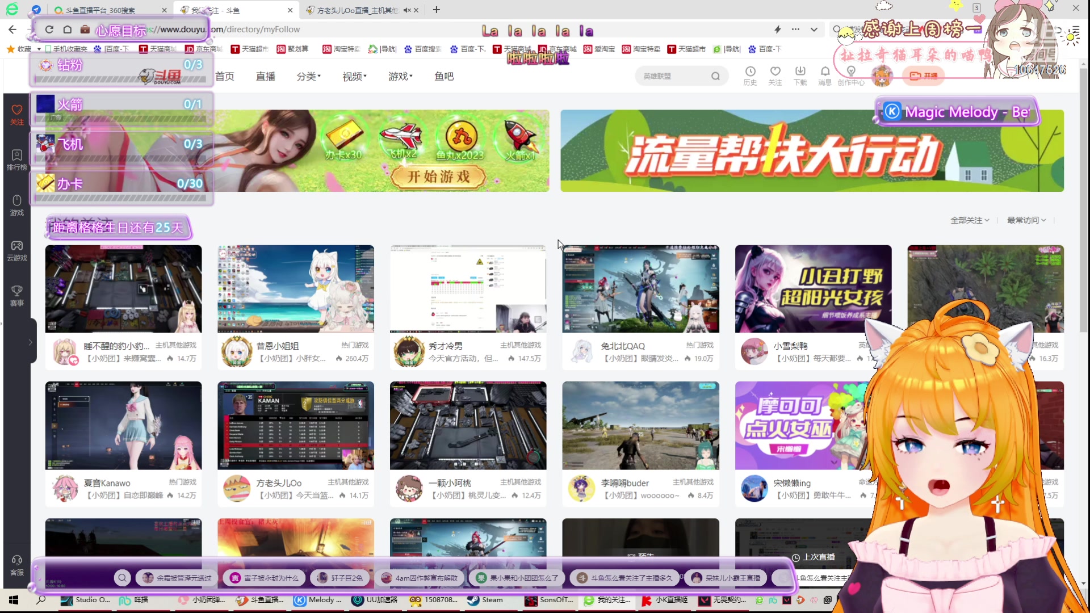
Task: Expand the 视频 navigation dropdown
Action: point(354,76)
